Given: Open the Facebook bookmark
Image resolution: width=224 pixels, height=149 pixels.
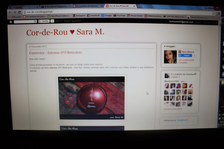Looking at the screenshot, I should pos(93,15).
